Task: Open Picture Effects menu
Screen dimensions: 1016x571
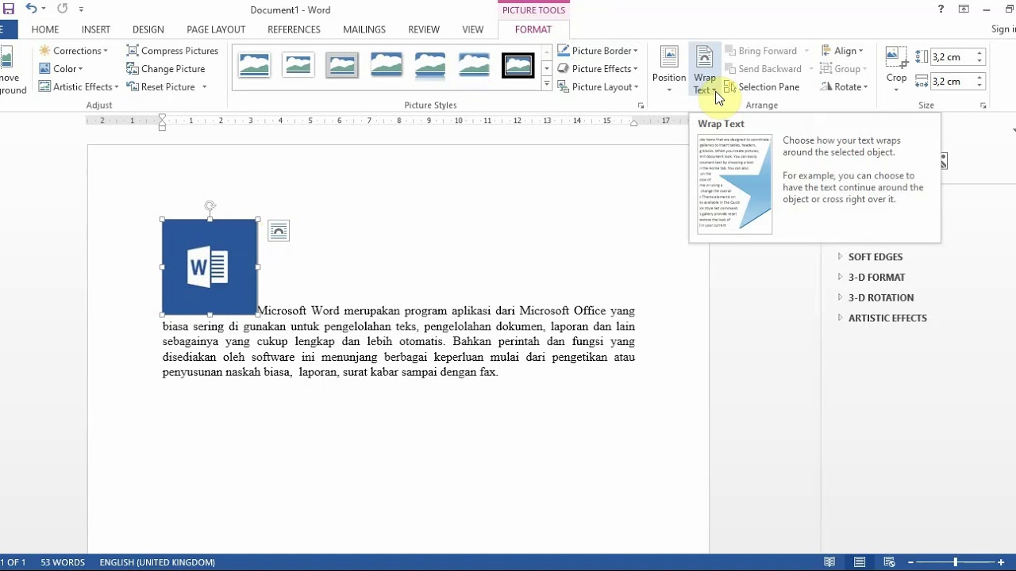Action: click(598, 69)
